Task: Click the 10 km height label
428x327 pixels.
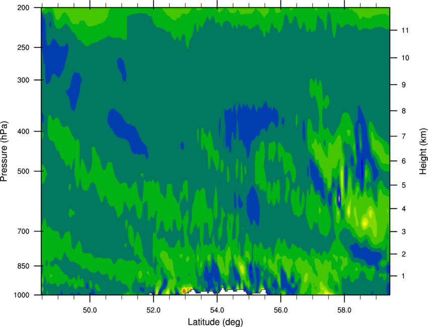Action: (405, 58)
